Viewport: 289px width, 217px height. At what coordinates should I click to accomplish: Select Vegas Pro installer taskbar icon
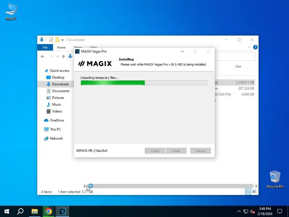point(62,211)
